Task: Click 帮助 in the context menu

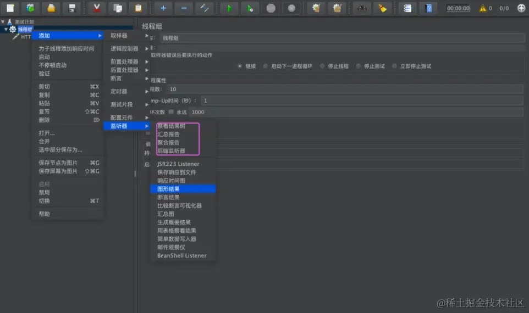Action: pos(68,214)
